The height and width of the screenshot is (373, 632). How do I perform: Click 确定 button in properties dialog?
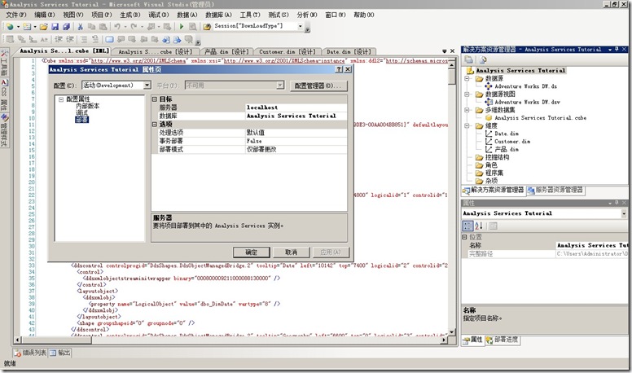(x=252, y=252)
